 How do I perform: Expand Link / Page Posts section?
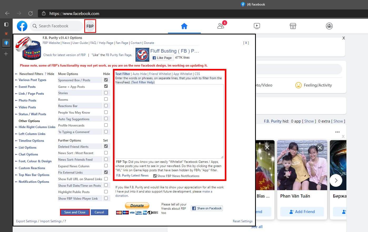[x=31, y=94]
